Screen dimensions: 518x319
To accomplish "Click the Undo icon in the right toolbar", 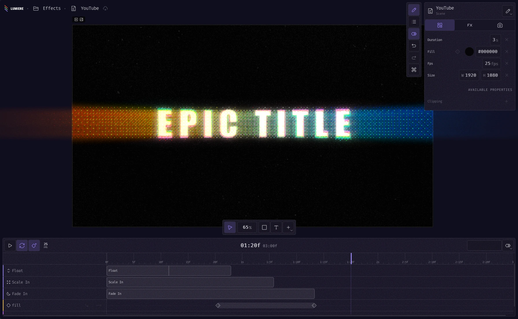I will (414, 46).
